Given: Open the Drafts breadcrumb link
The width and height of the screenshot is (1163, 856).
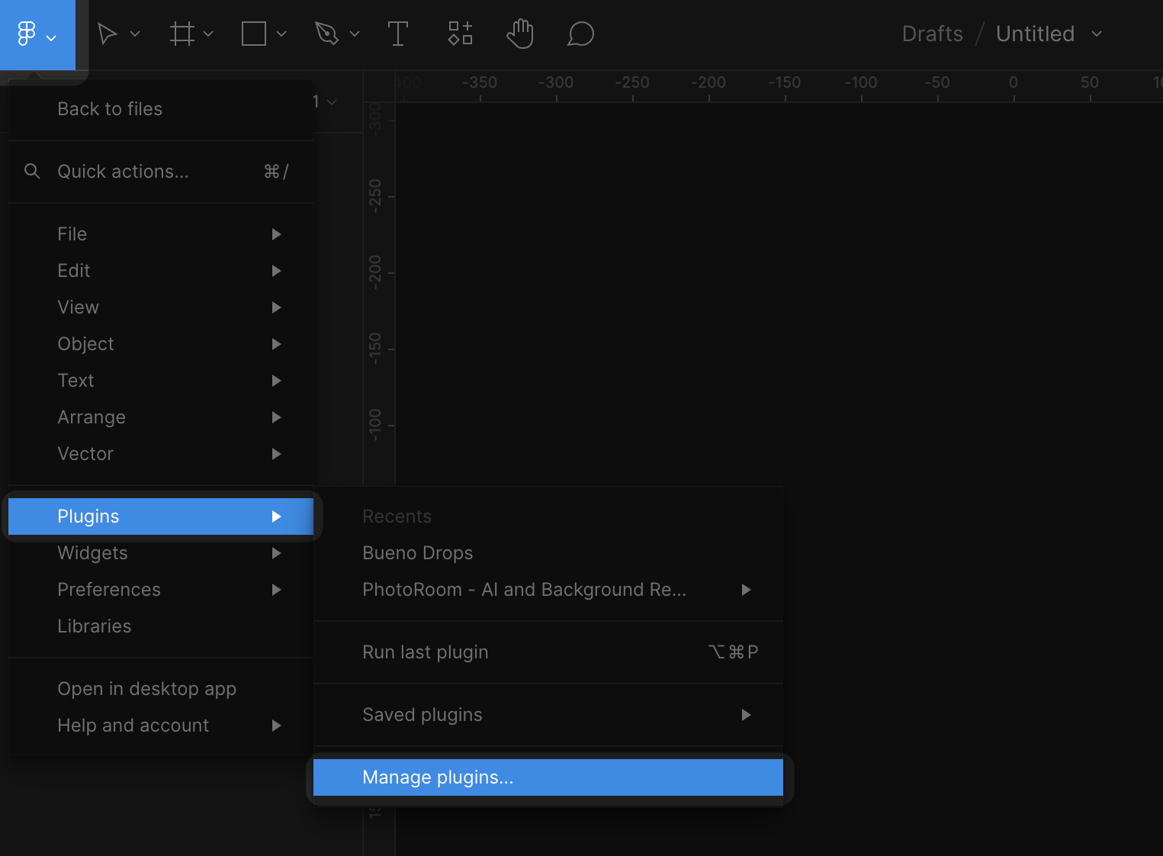Looking at the screenshot, I should coord(932,34).
